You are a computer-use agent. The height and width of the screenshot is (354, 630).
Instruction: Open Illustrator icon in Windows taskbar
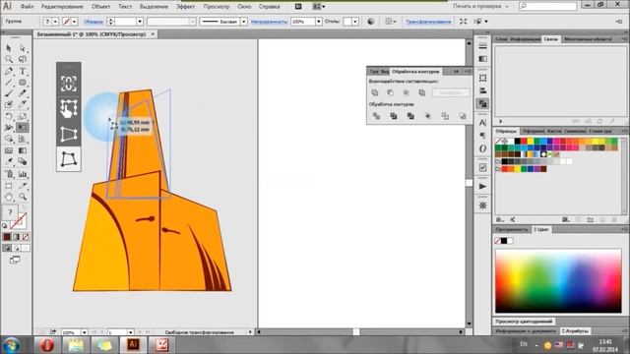coord(133,345)
